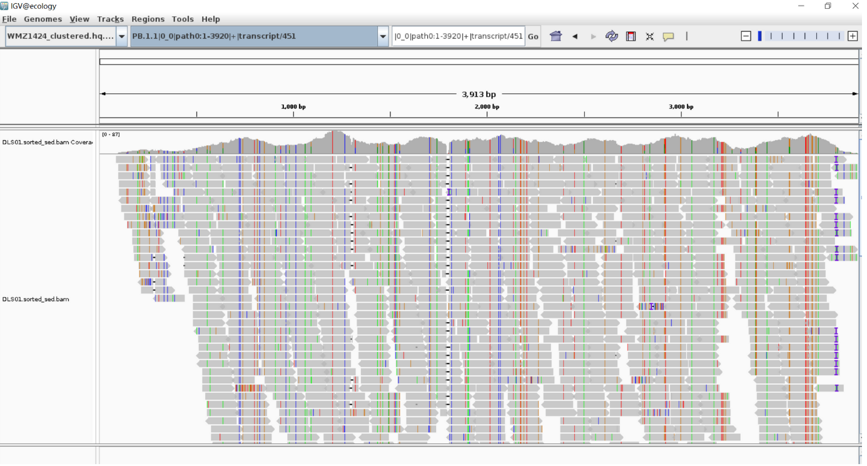Open the Help menu

[211, 19]
